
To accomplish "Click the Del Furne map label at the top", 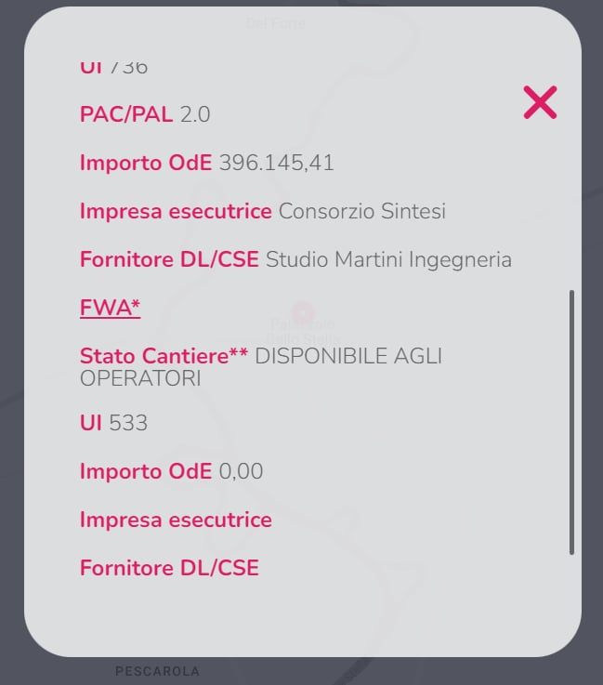I will pos(275,23).
